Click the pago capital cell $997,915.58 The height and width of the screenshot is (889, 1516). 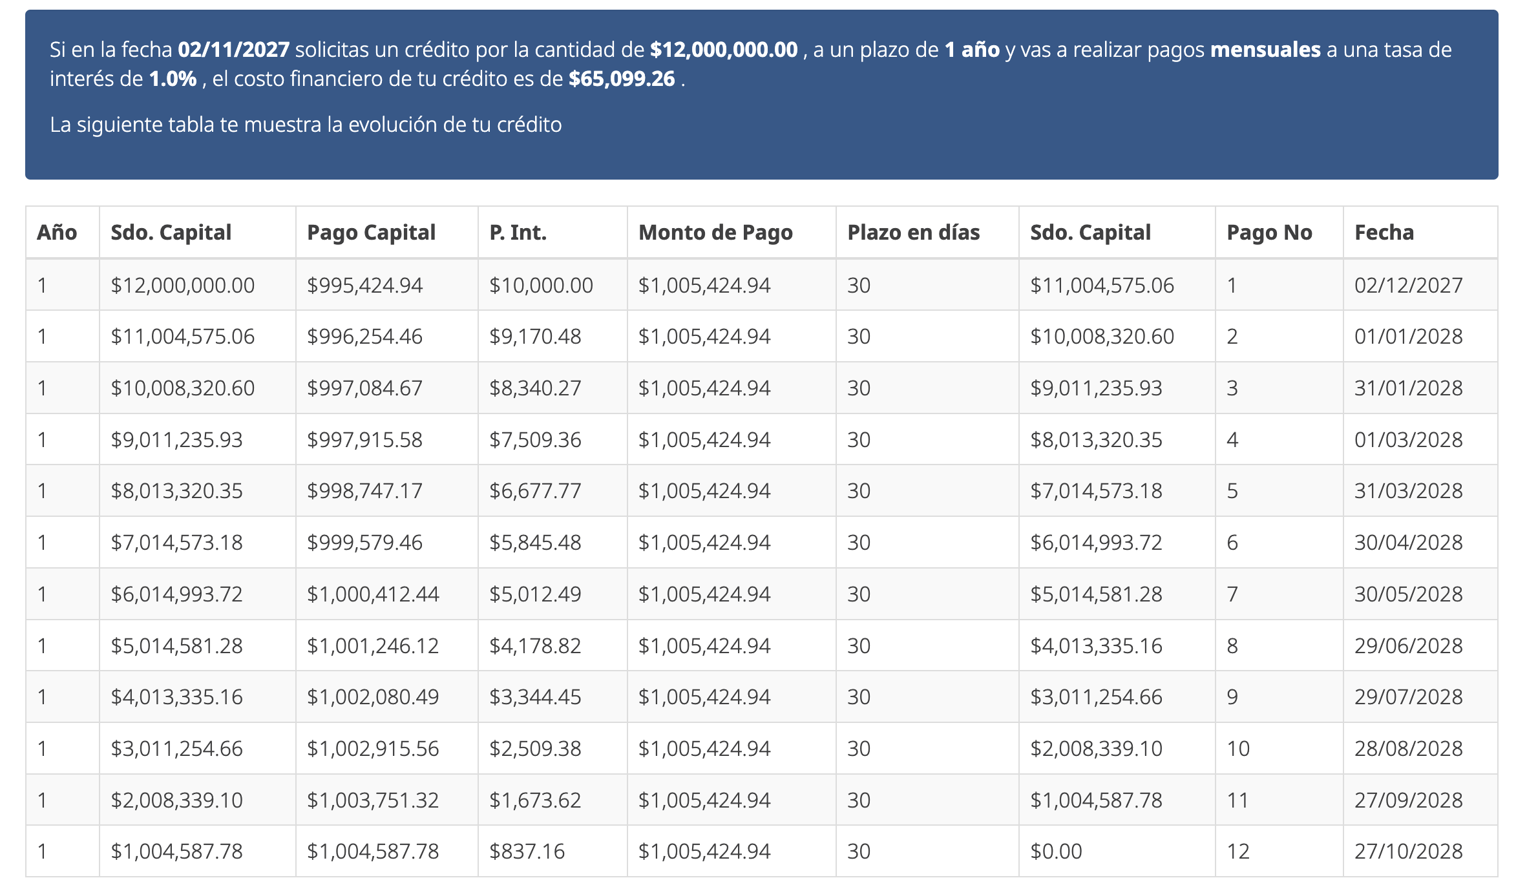point(386,439)
